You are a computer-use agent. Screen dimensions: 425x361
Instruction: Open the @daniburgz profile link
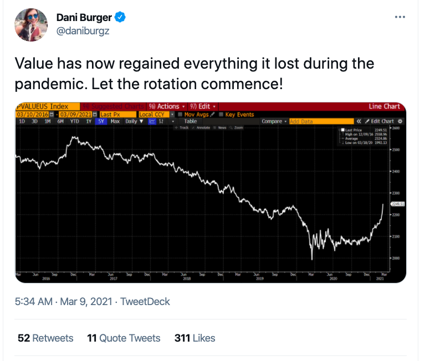pyautogui.click(x=83, y=31)
